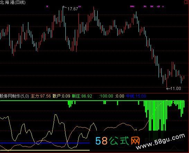189x153 pixels.
Task: Click the last small purple x marker
Action: click(x=163, y=7)
